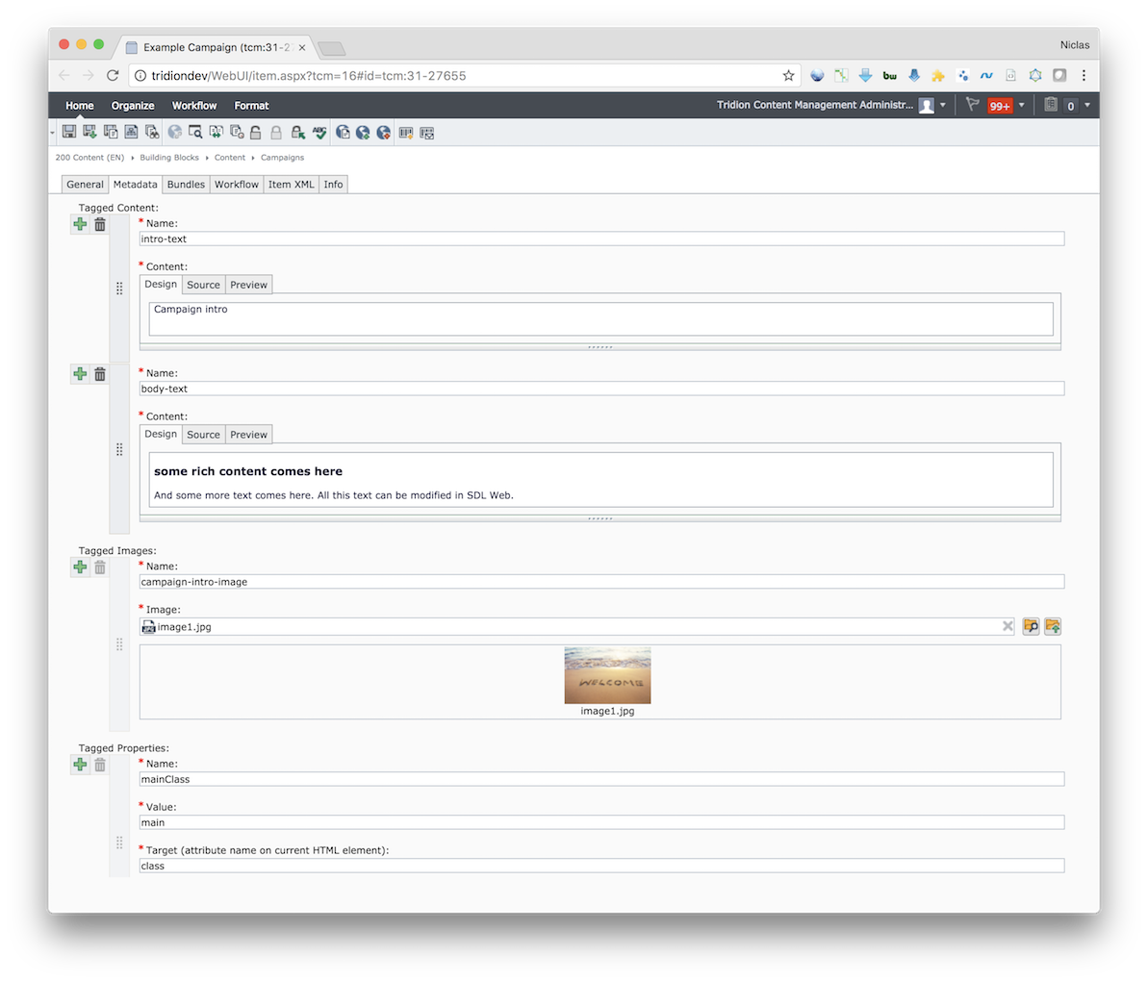This screenshot has width=1148, height=982.
Task: Bookmark this page with the star icon
Action: 788,75
